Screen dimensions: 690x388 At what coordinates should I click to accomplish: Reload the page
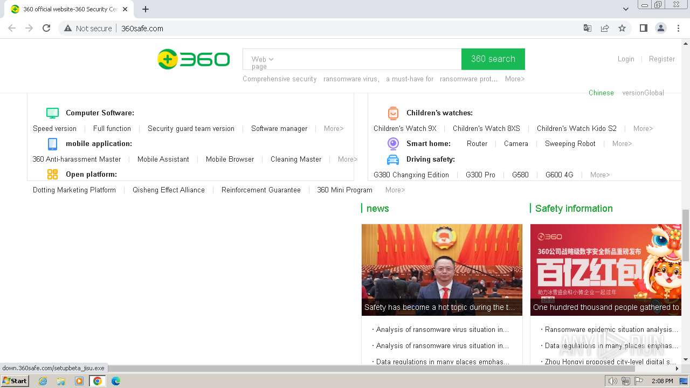point(46,28)
